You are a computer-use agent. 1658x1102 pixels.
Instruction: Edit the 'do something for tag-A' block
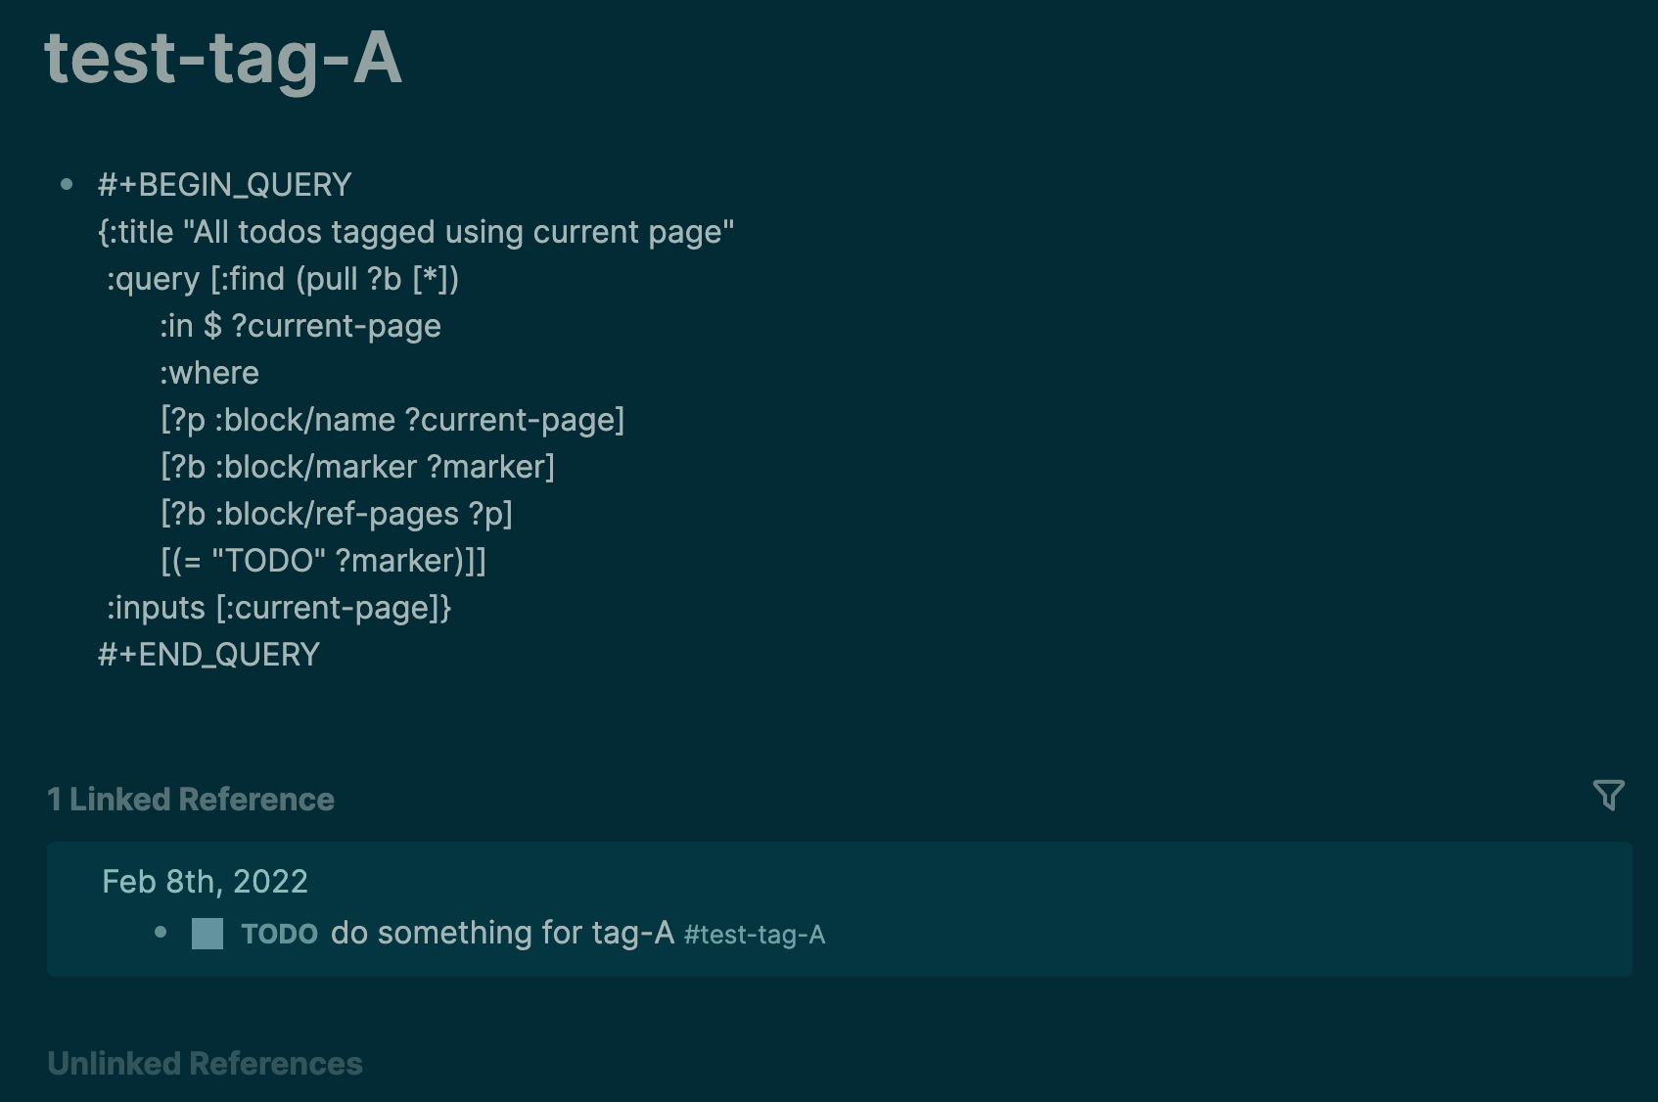(501, 933)
